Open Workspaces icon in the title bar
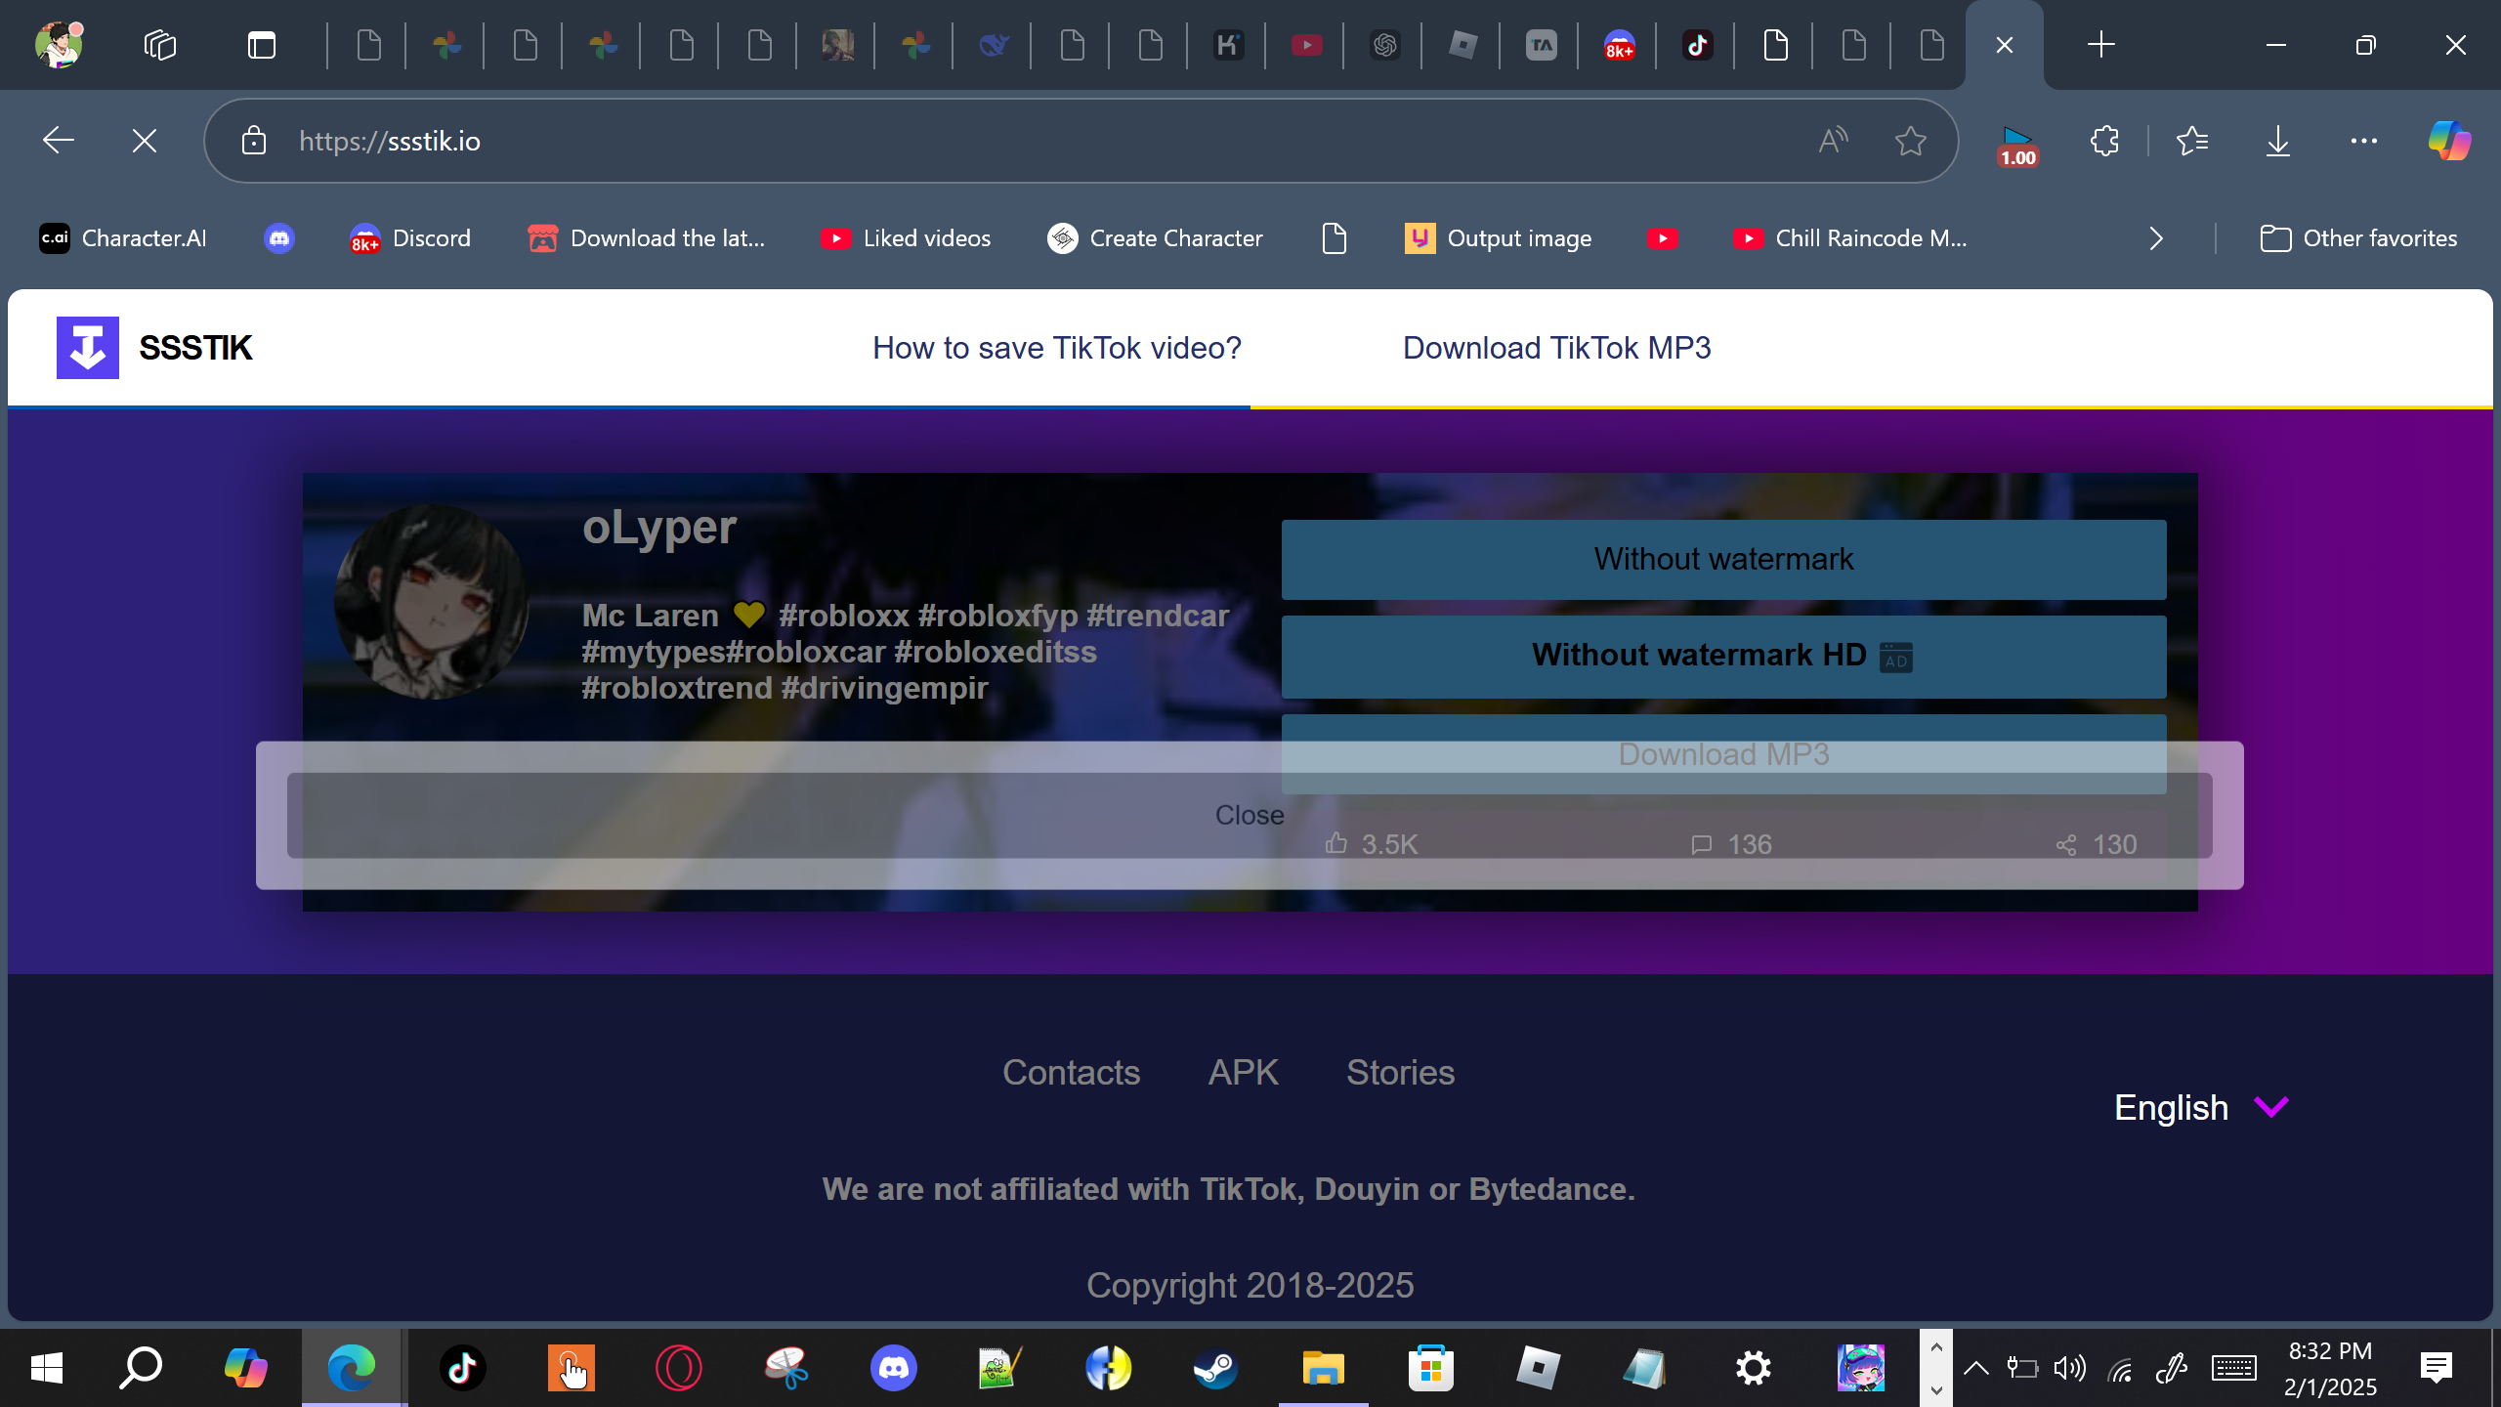This screenshot has width=2501, height=1407. (x=160, y=45)
